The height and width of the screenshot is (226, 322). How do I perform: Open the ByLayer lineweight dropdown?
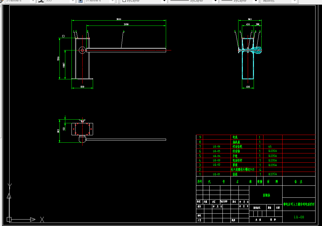(239, 1)
